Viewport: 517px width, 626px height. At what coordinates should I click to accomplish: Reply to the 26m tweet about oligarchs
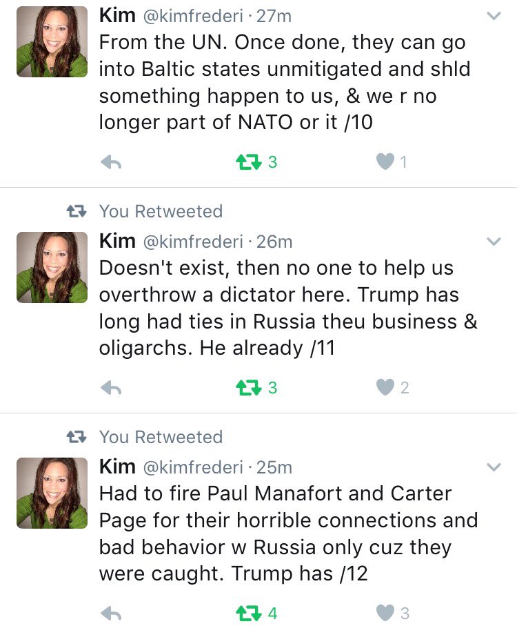click(x=111, y=388)
